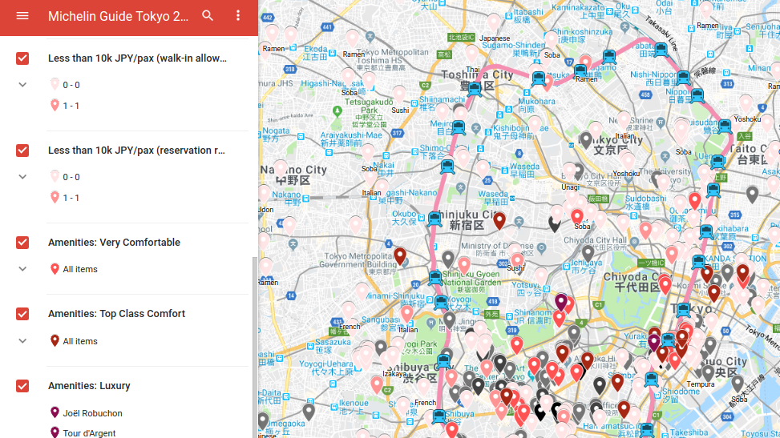The image size is (780, 438).
Task: Click the train station icon near Akihabara
Action: [706, 232]
